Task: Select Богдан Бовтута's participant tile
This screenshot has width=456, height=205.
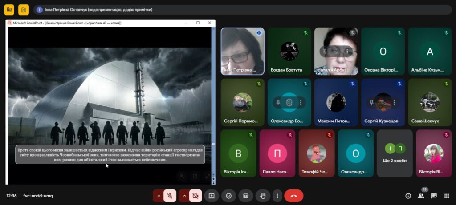Action: click(x=289, y=51)
